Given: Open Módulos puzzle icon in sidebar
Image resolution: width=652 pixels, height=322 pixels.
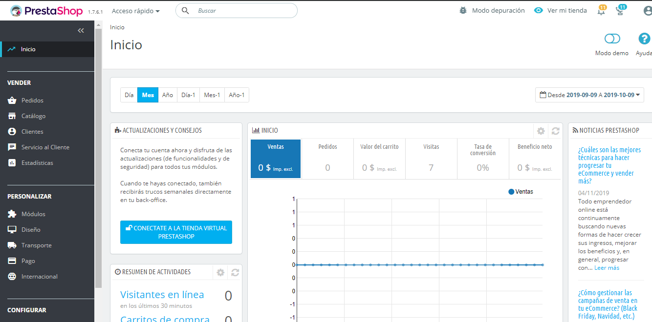Looking at the screenshot, I should click(12, 214).
